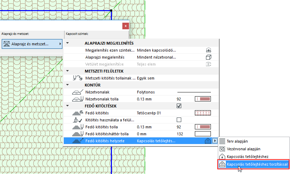This screenshot has height=174, width=290.
Task: Click the Nézetvonalak tolla color swatch
Action: [203, 99]
